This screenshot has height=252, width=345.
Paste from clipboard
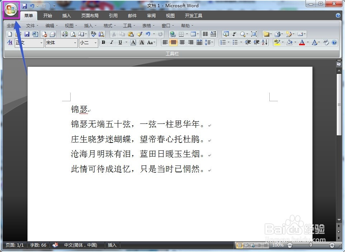[x=131, y=34]
